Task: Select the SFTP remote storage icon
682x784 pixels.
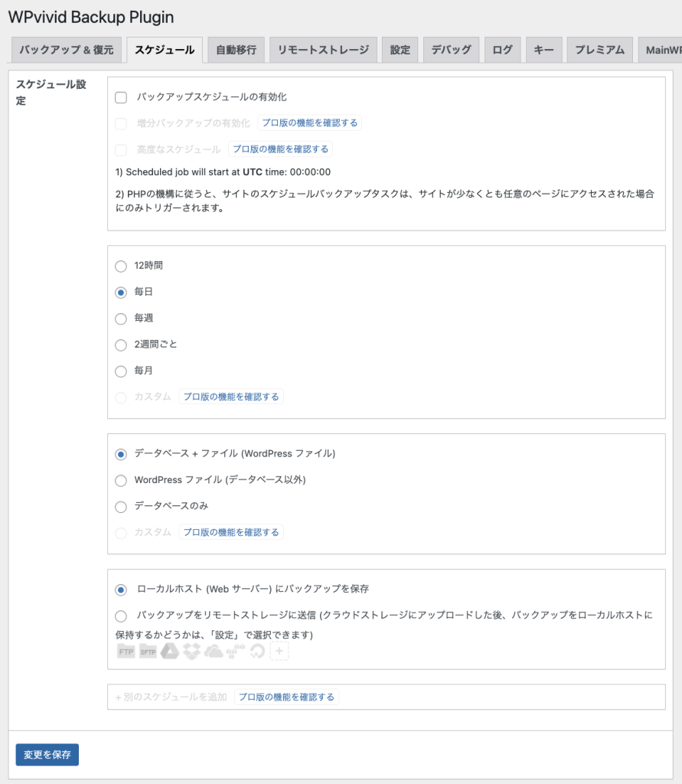Action: point(148,652)
